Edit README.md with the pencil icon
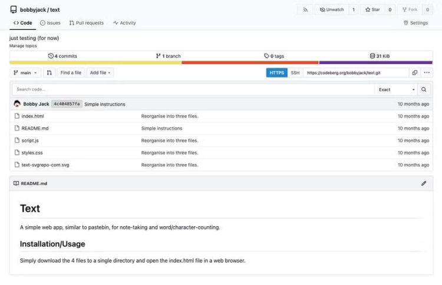Image resolution: width=442 pixels, height=285 pixels. tap(423, 183)
